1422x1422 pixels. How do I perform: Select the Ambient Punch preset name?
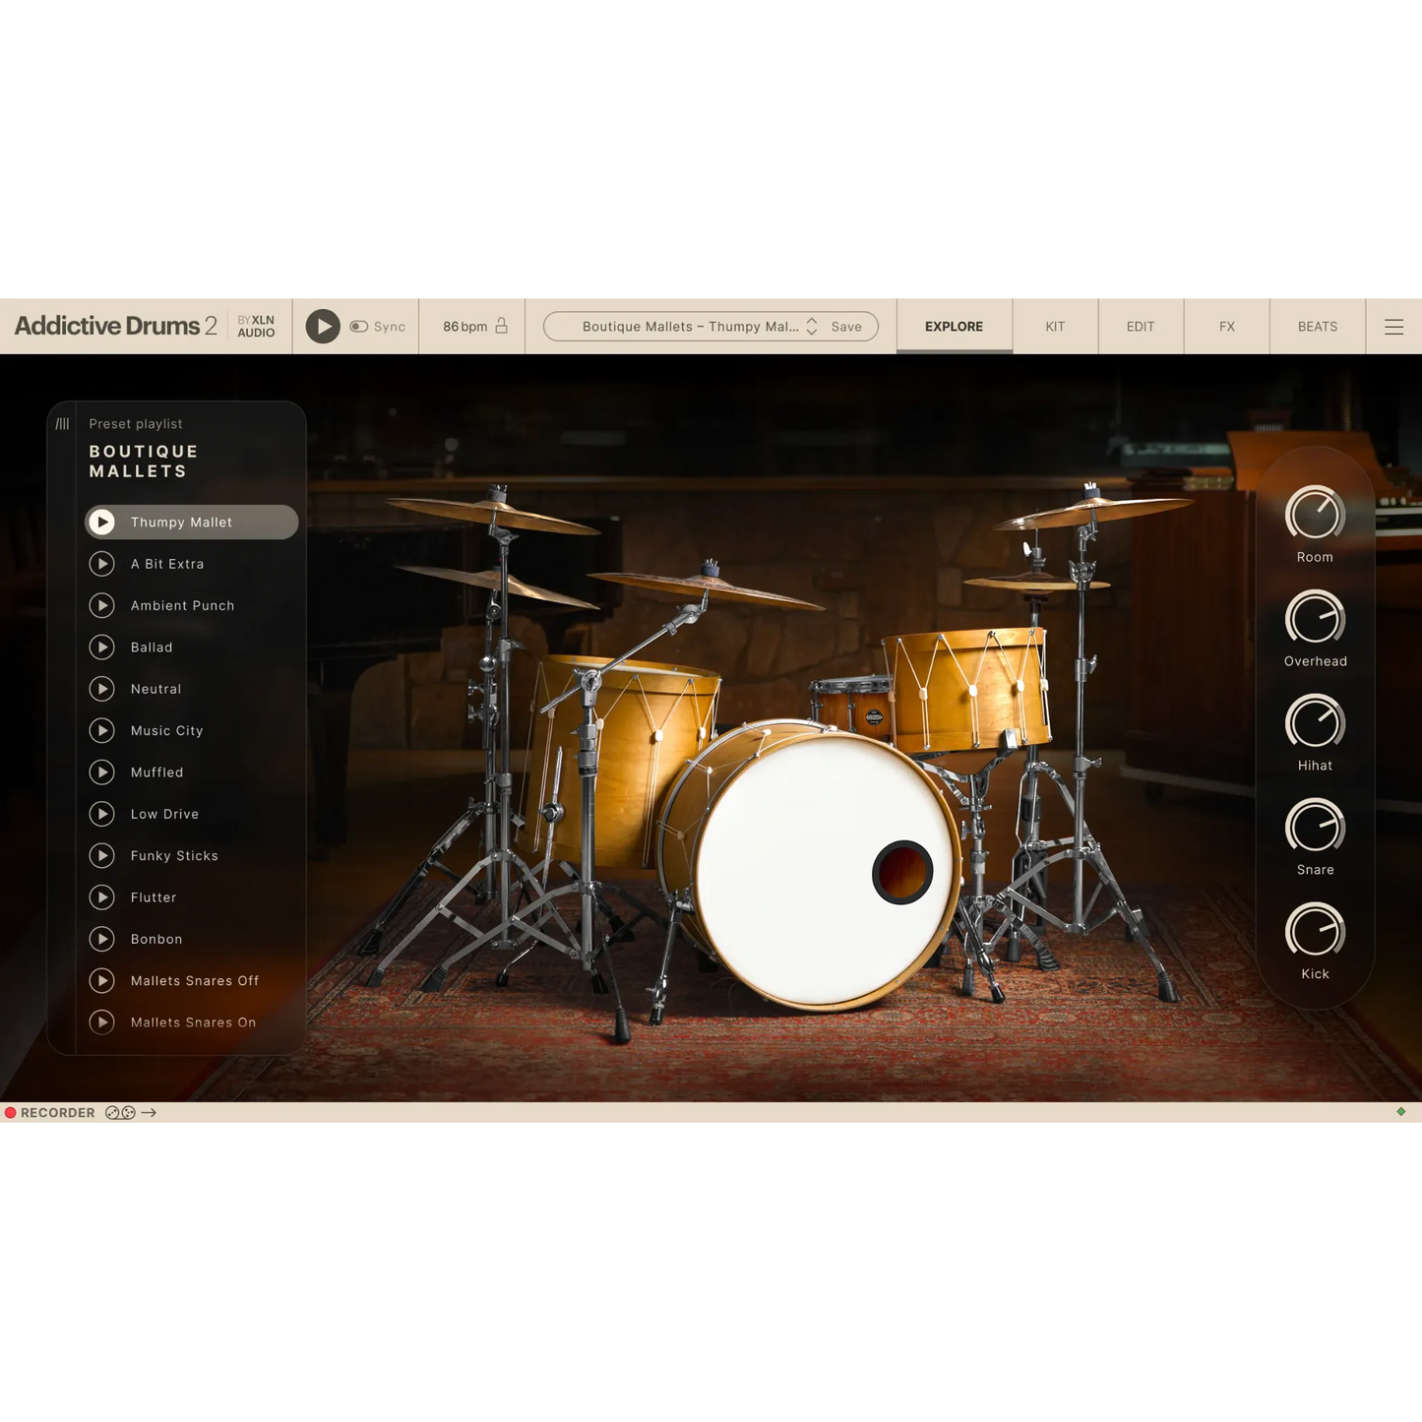pyautogui.click(x=183, y=605)
